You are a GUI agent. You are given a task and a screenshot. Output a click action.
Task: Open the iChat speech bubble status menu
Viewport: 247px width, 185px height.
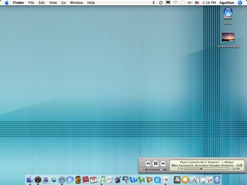(182, 3)
